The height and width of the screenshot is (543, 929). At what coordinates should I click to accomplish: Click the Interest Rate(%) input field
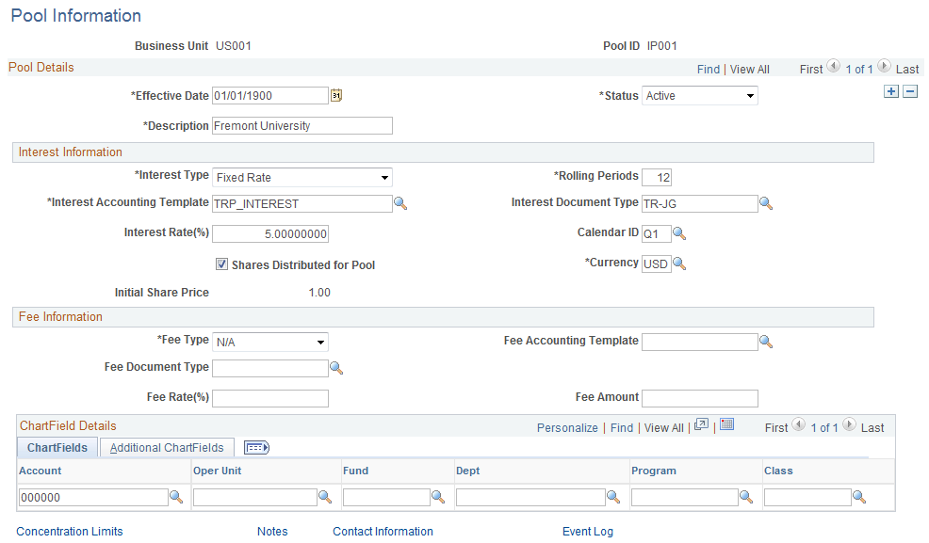[x=270, y=234]
